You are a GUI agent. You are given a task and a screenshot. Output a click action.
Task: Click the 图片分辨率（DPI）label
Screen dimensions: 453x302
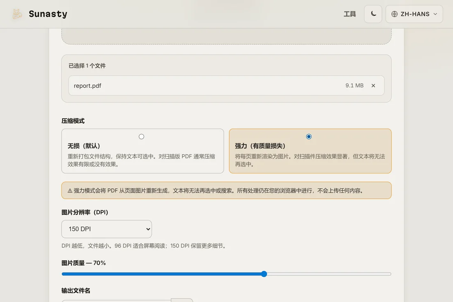tap(85, 213)
